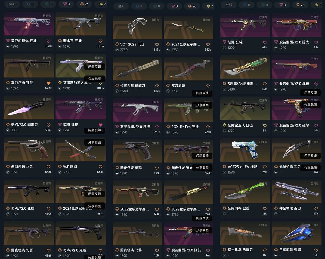The image size is (325, 259).
Task: Click the heart icon on 鬼丸国纲
Action: pyautogui.click(x=101, y=167)
